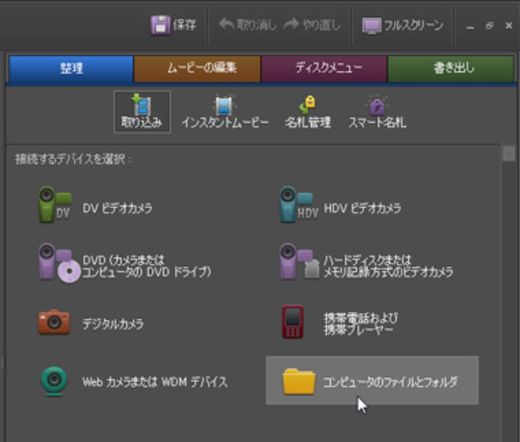Enter フルスクリーン (Fullscreen) mode
Screen dimensions: 520x442
click(403, 26)
